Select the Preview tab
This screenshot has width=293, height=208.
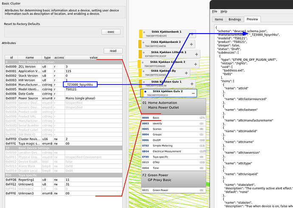[252, 19]
